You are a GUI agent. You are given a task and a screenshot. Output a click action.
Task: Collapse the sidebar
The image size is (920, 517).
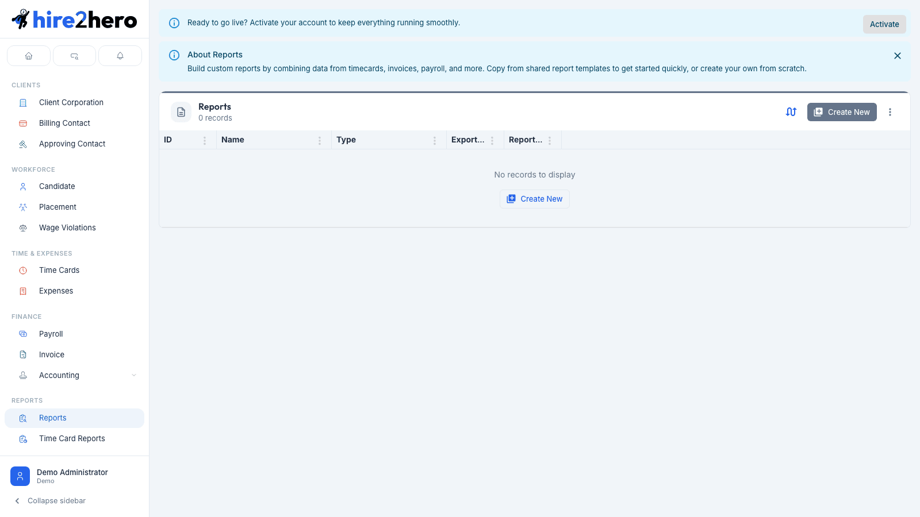click(50, 501)
